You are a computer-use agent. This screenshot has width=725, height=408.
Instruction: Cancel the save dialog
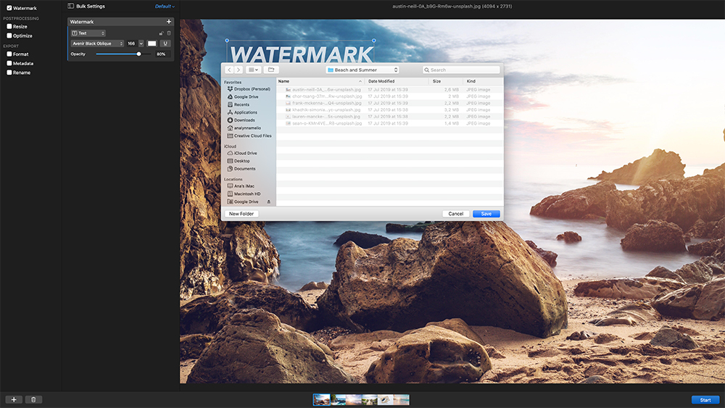coord(456,214)
